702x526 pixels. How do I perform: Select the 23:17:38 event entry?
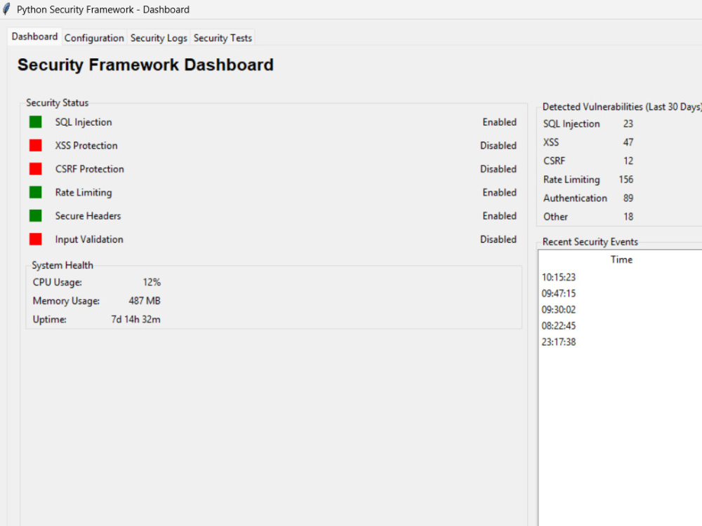(x=621, y=342)
